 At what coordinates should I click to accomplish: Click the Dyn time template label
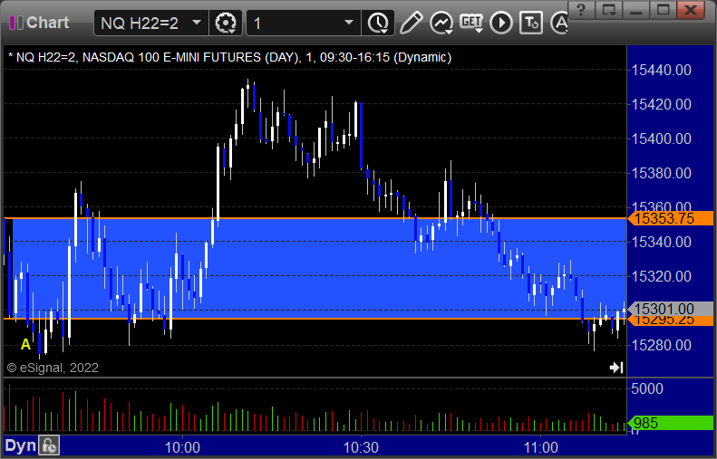20,445
